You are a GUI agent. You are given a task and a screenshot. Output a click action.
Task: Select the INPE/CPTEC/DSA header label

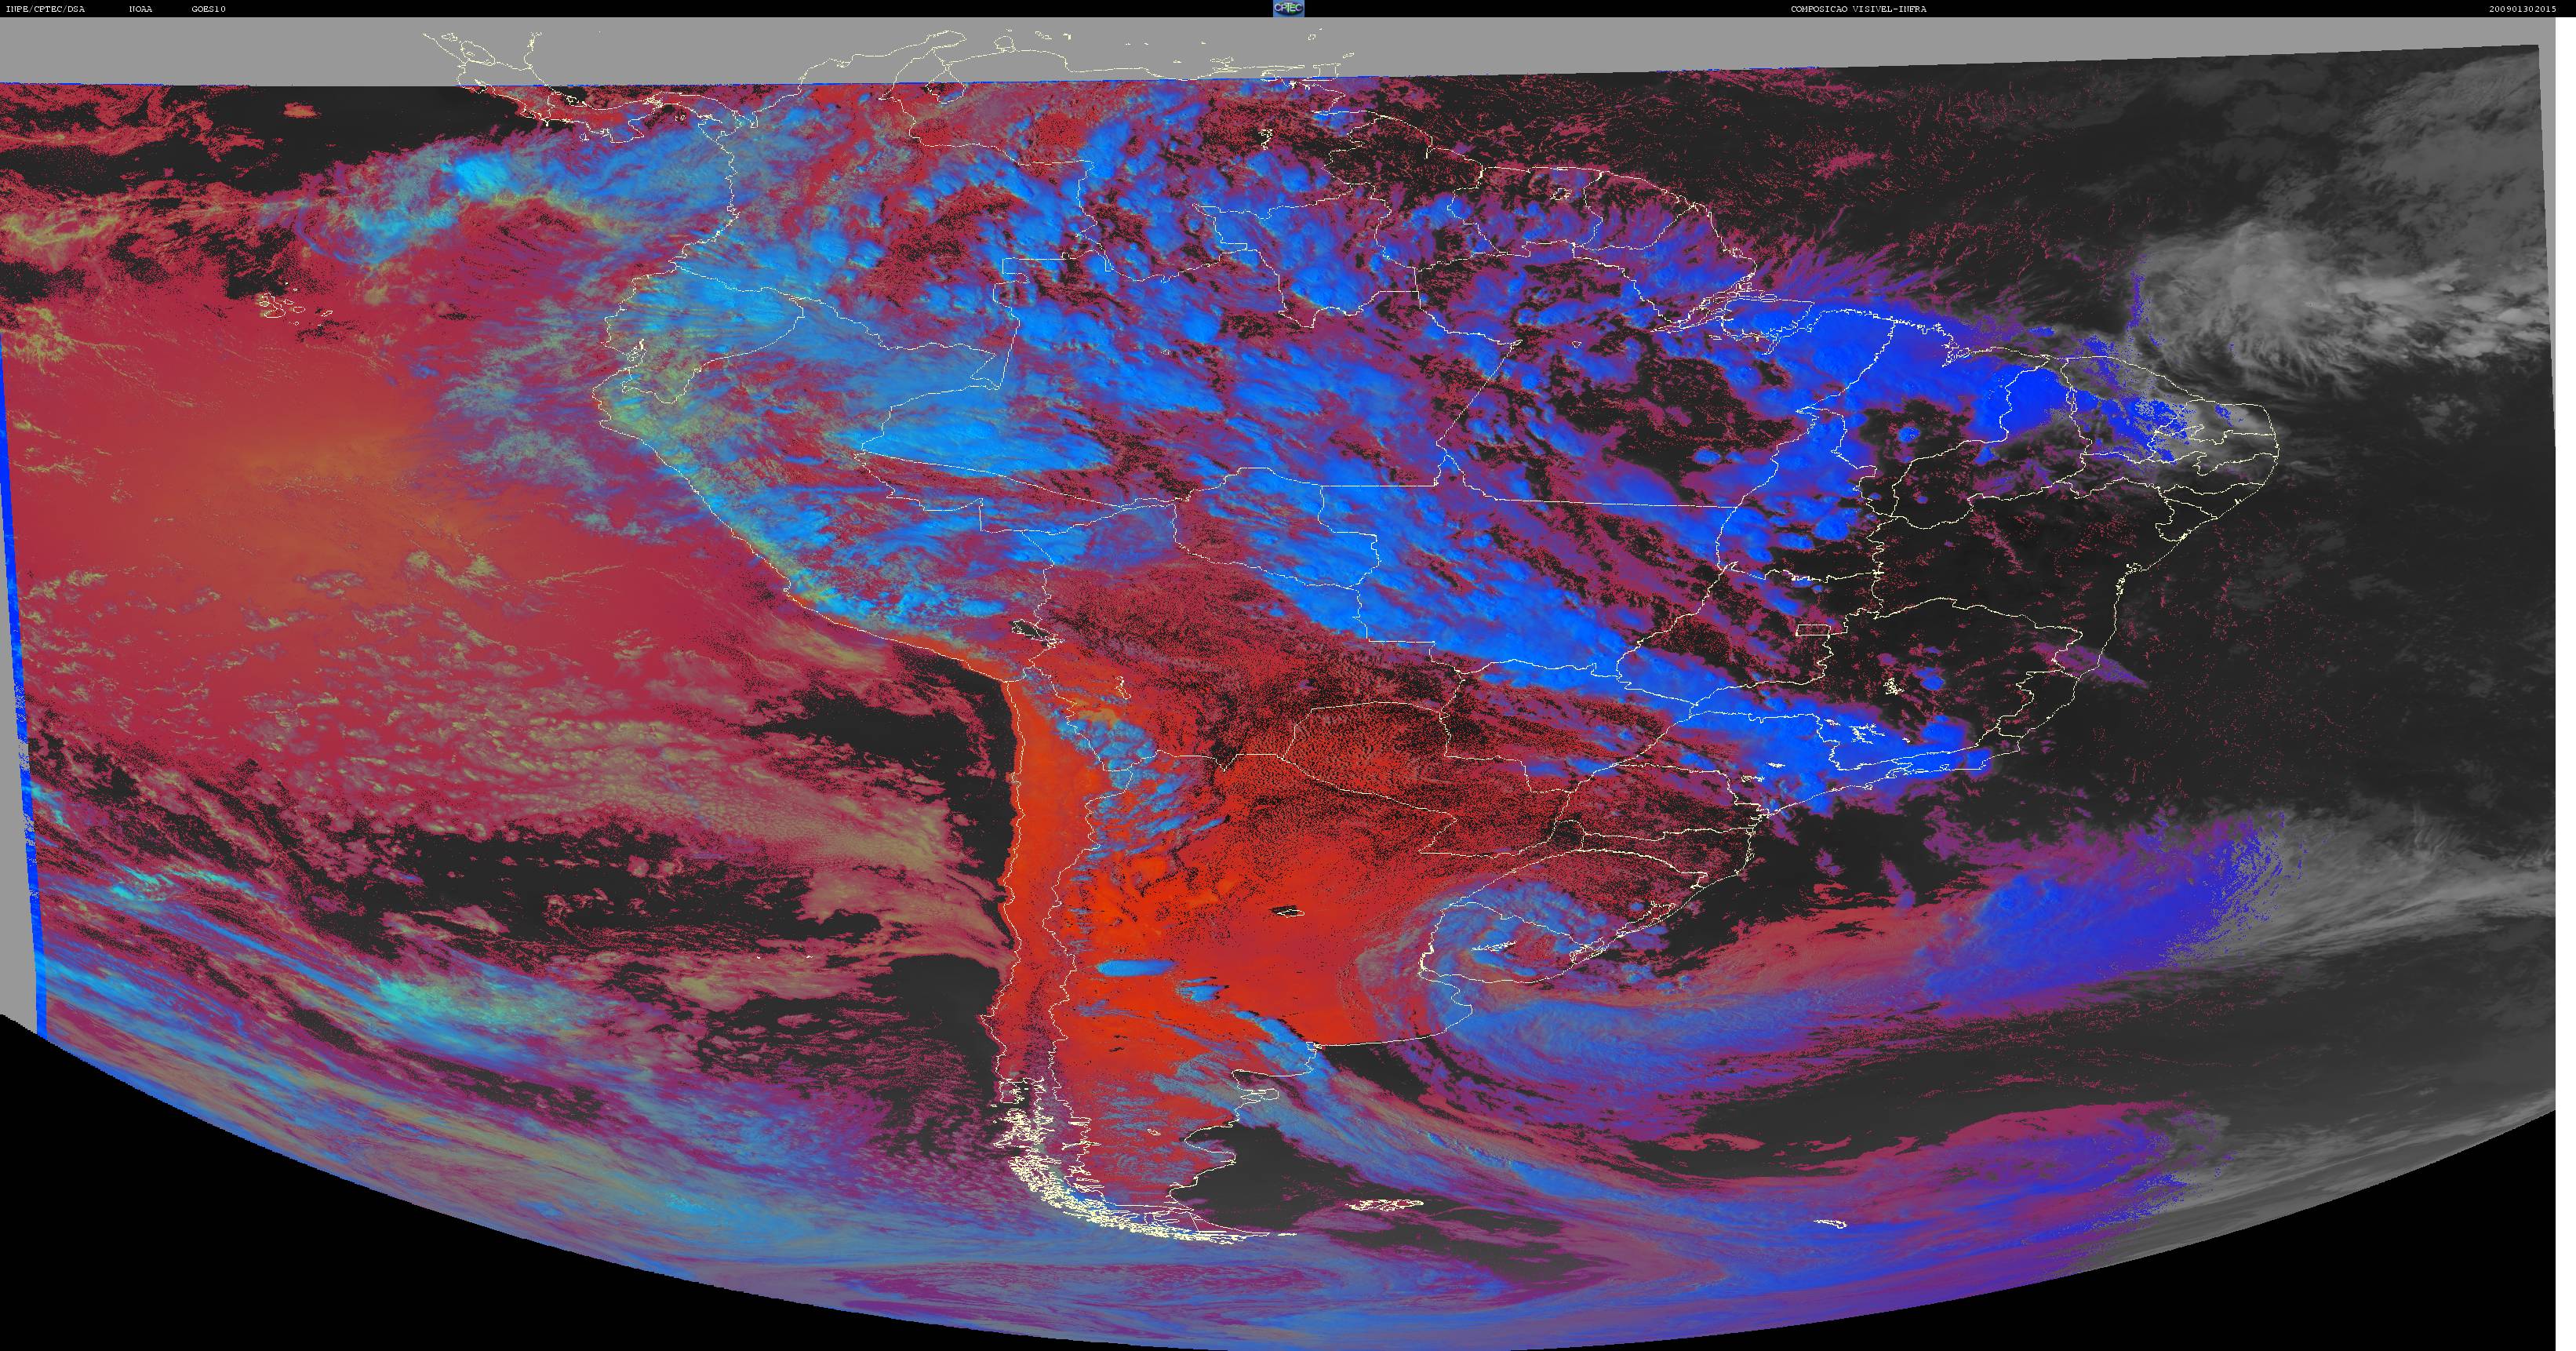tap(45, 9)
